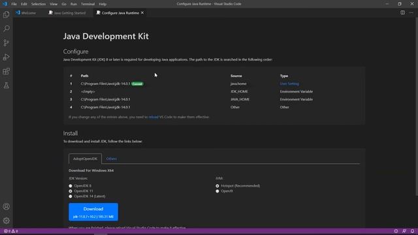Click the java.home source cell
The image size is (418, 235).
pyautogui.click(x=238, y=84)
